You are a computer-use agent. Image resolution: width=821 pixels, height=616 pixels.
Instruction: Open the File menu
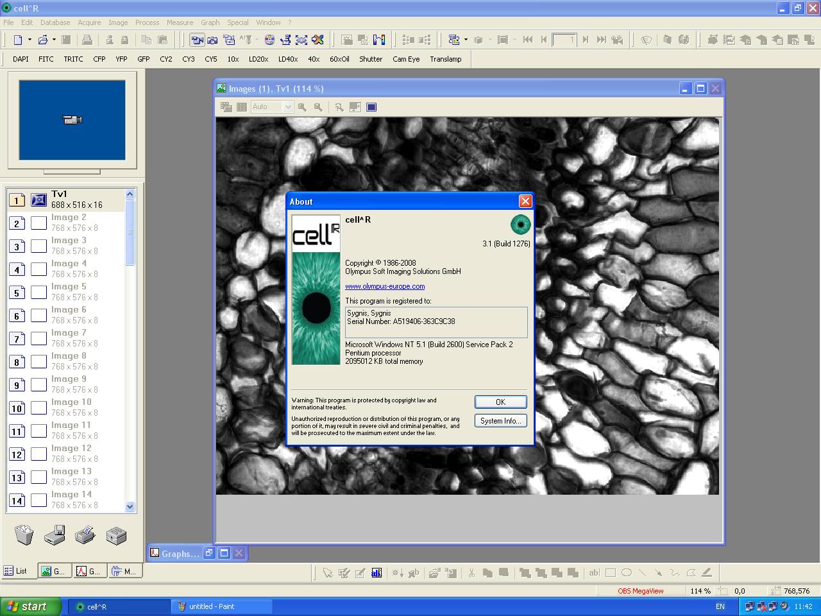click(x=8, y=22)
